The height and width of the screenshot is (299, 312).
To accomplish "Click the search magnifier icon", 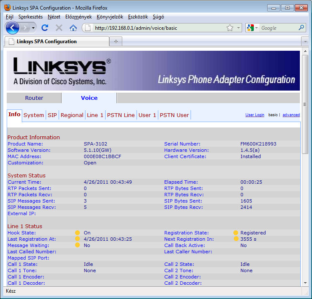I will tap(301, 28).
